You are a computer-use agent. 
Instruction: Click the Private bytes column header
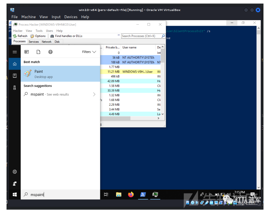pos(112,47)
